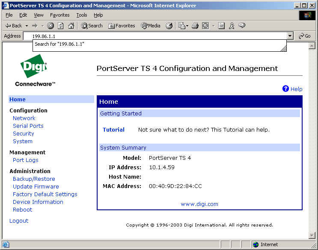The image size is (318, 250).
Task: Click the address bar URL field
Action: (158, 36)
